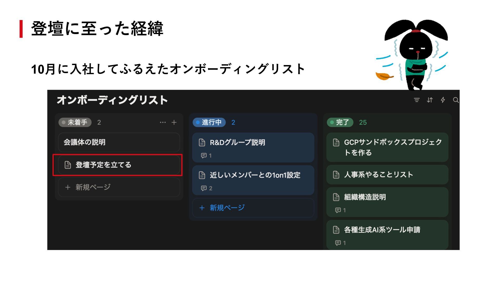Click comment icon on 組織構造説明 card
The image size is (499, 281).
pyautogui.click(x=338, y=210)
